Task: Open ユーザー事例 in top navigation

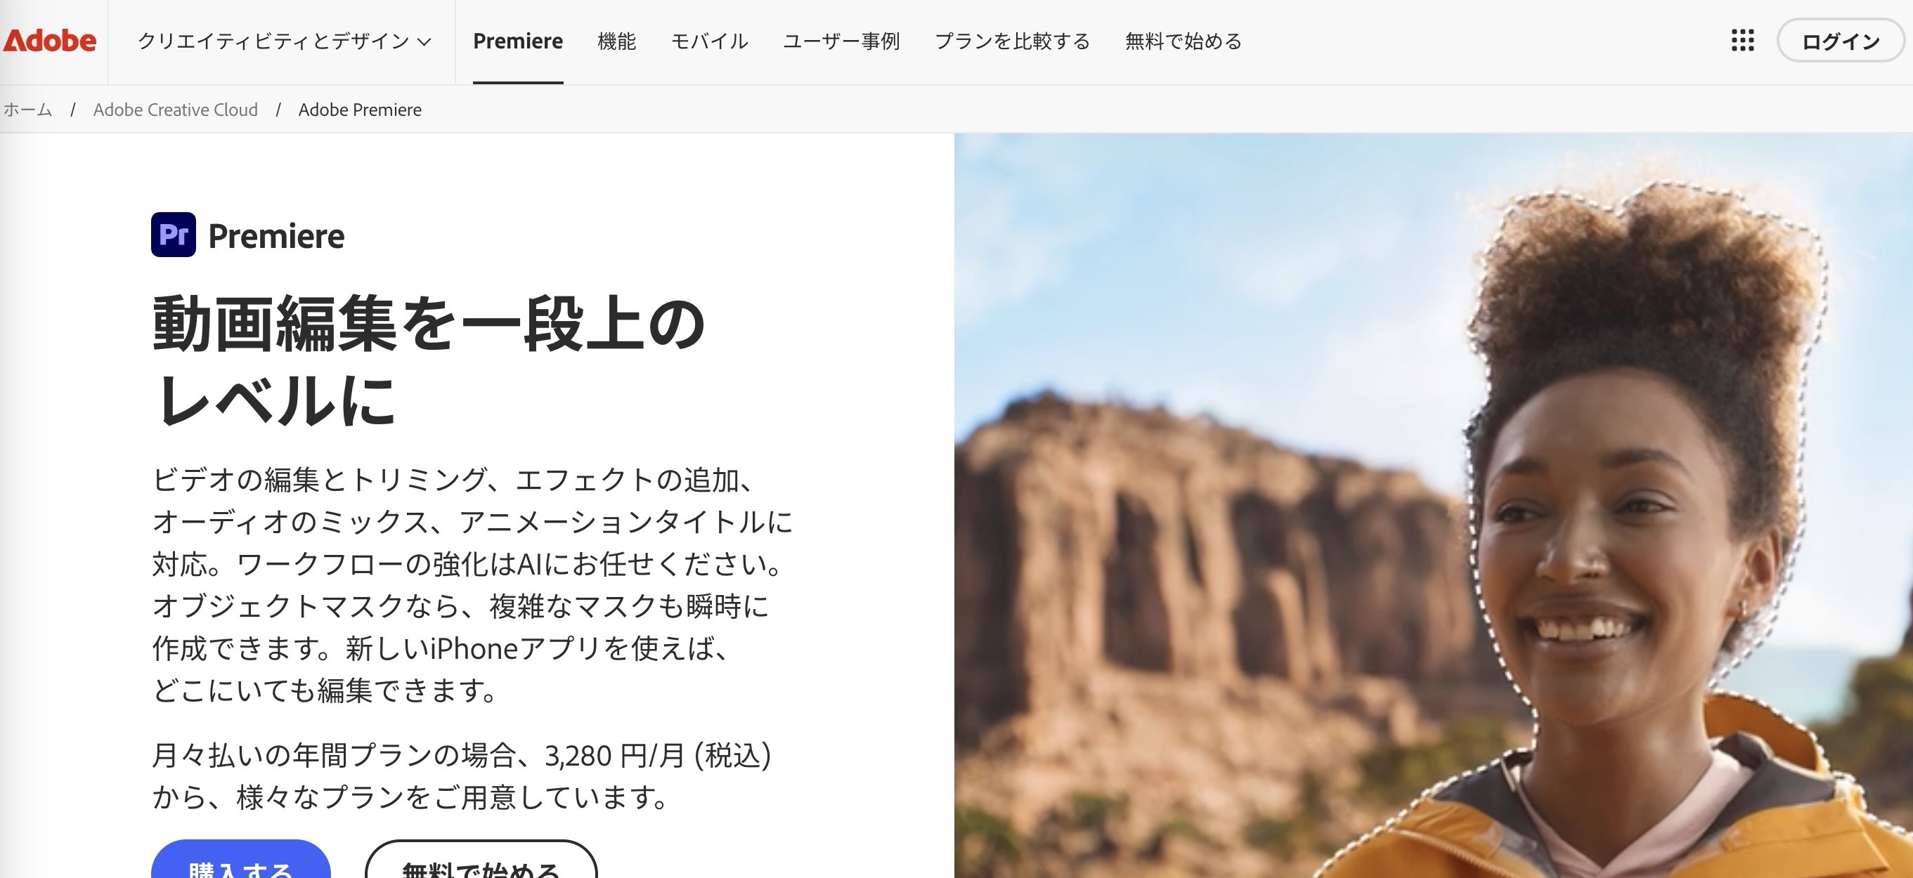Action: coord(841,41)
